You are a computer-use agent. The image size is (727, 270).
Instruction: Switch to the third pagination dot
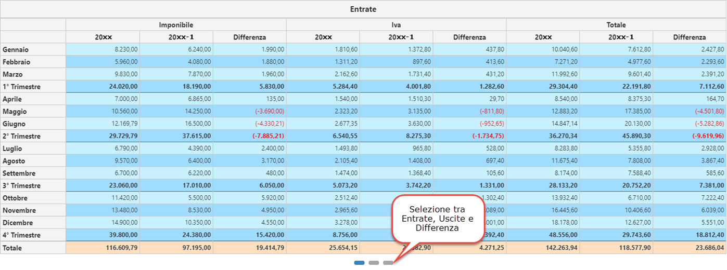(388, 263)
